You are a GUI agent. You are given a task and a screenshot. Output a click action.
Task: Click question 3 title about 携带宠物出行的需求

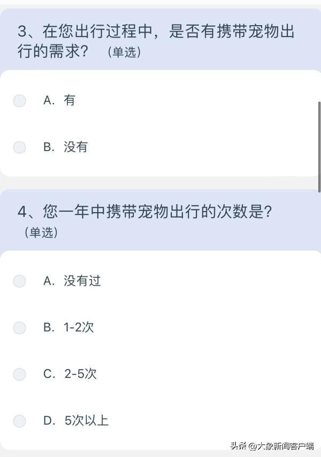pyautogui.click(x=156, y=41)
